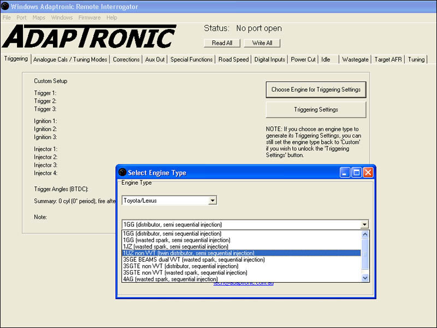Close the Select Engine Type dialog
The width and height of the screenshot is (437, 328).
[x=368, y=173]
